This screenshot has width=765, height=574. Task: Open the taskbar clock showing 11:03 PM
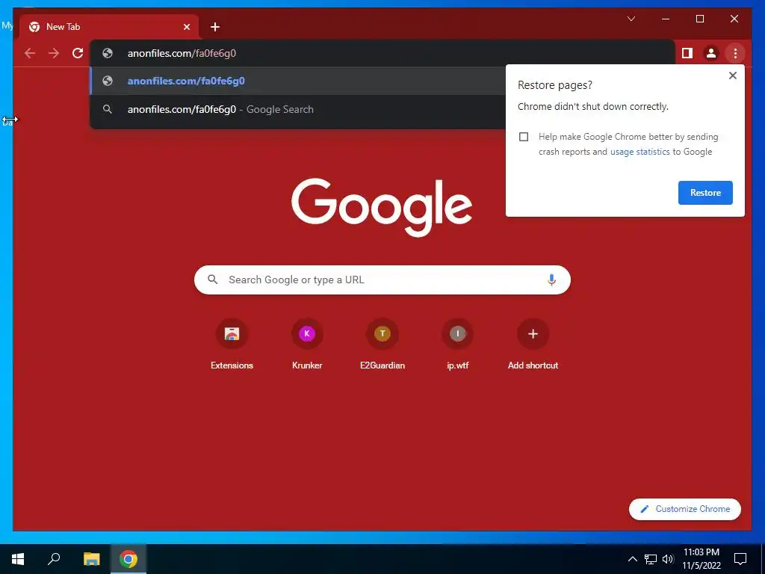701,559
